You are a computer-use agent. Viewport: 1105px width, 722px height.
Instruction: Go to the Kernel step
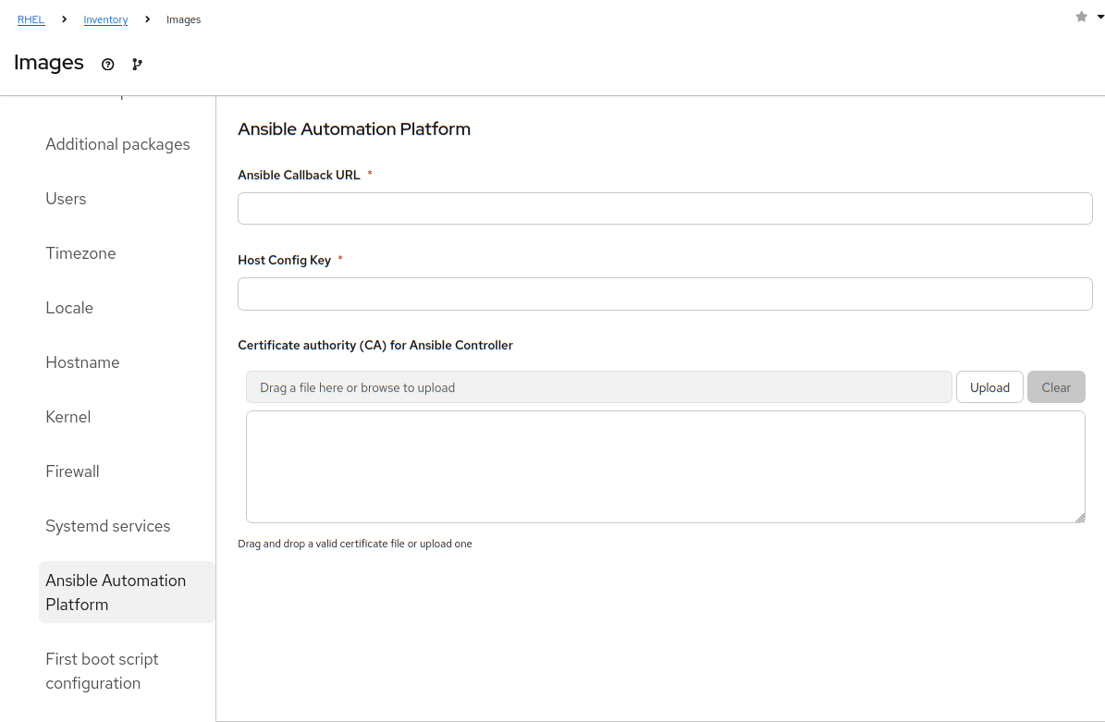(68, 417)
